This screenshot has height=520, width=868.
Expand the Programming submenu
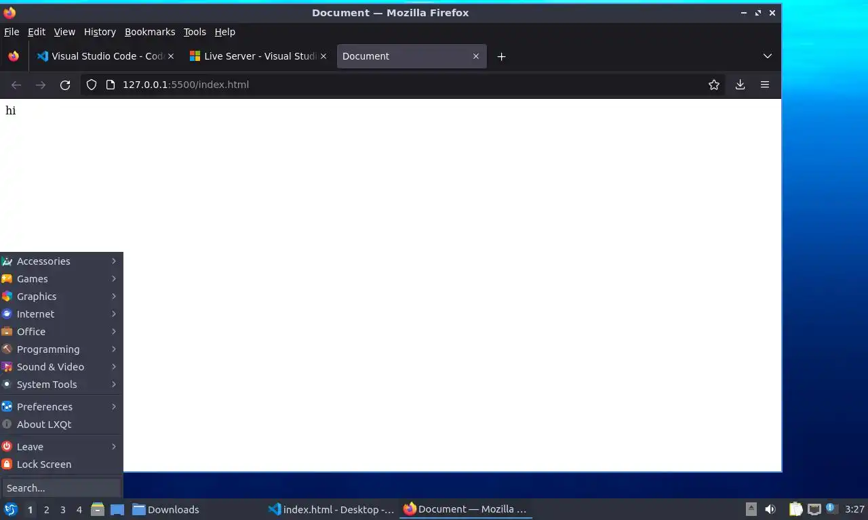pos(61,349)
